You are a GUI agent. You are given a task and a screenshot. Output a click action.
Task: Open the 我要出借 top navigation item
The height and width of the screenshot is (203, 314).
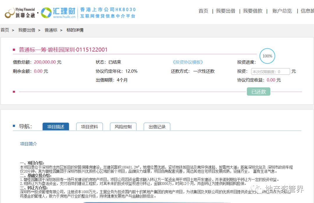point(226,11)
